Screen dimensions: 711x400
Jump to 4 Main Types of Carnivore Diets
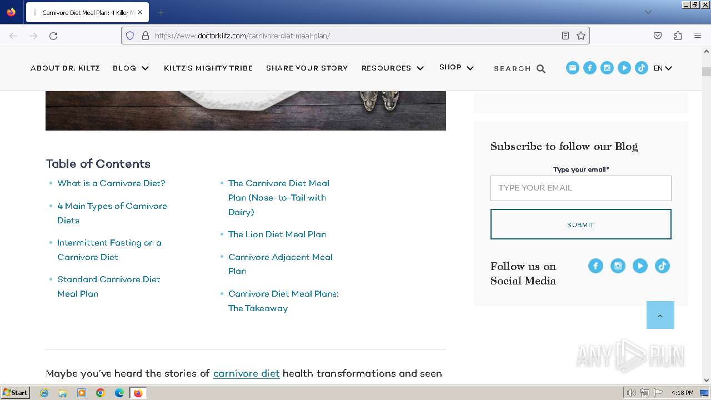click(x=112, y=213)
